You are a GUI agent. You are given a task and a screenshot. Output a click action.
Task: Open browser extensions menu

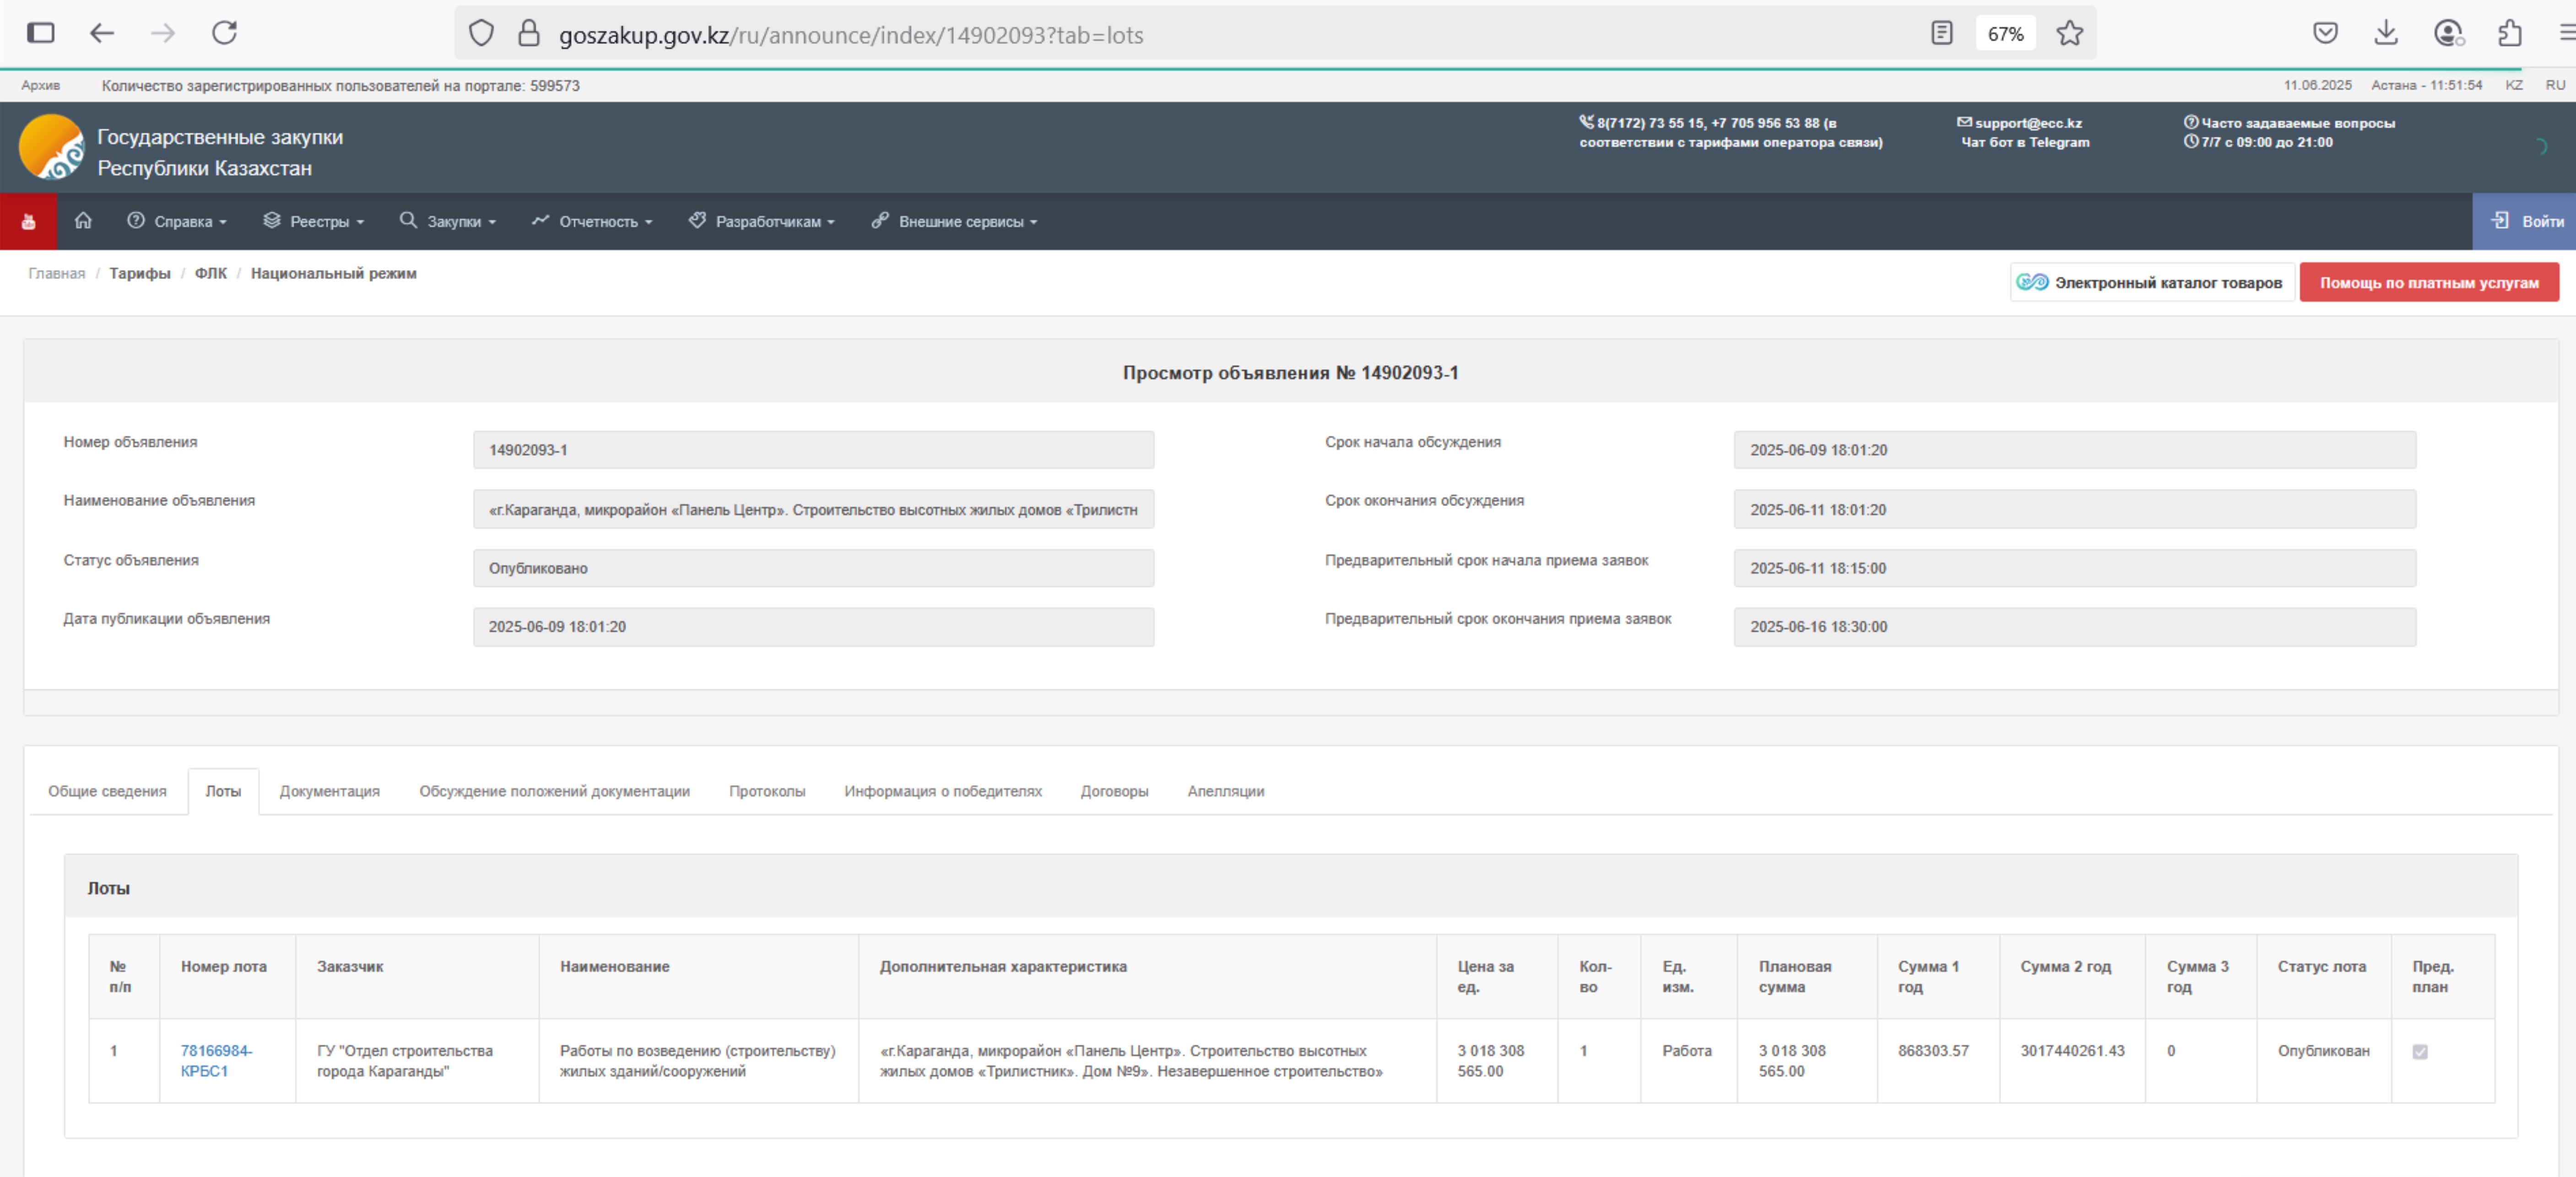pyautogui.click(x=2509, y=33)
